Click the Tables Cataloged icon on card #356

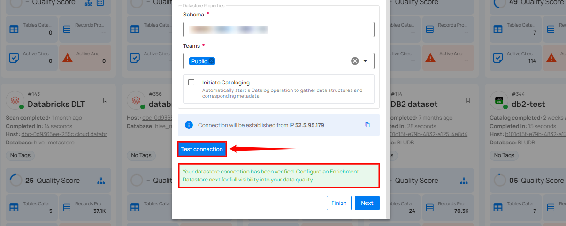click(135, 207)
